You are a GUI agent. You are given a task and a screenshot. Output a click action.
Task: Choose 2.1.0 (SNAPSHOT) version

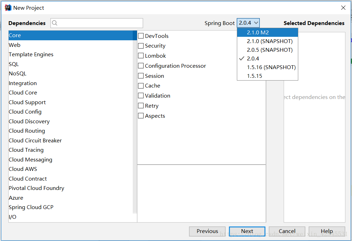coord(268,41)
